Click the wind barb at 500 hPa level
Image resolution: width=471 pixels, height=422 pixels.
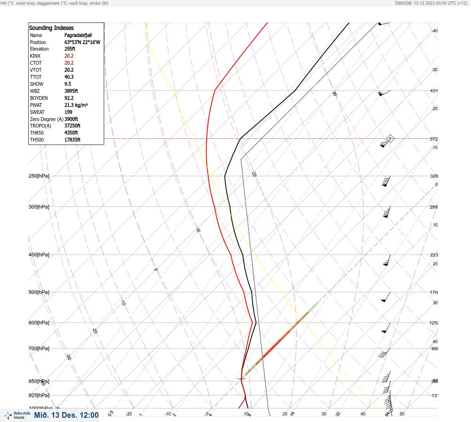click(x=386, y=297)
